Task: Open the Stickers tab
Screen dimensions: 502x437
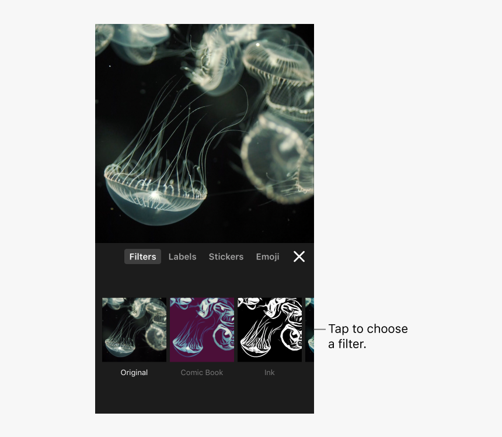Action: pyautogui.click(x=226, y=256)
